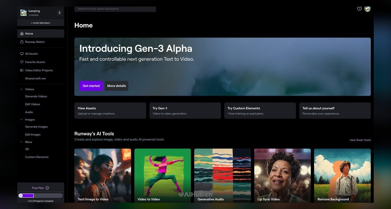Select Generate Videos in sidebar
Viewport: 391px width, 209px height.
[x=36, y=96]
